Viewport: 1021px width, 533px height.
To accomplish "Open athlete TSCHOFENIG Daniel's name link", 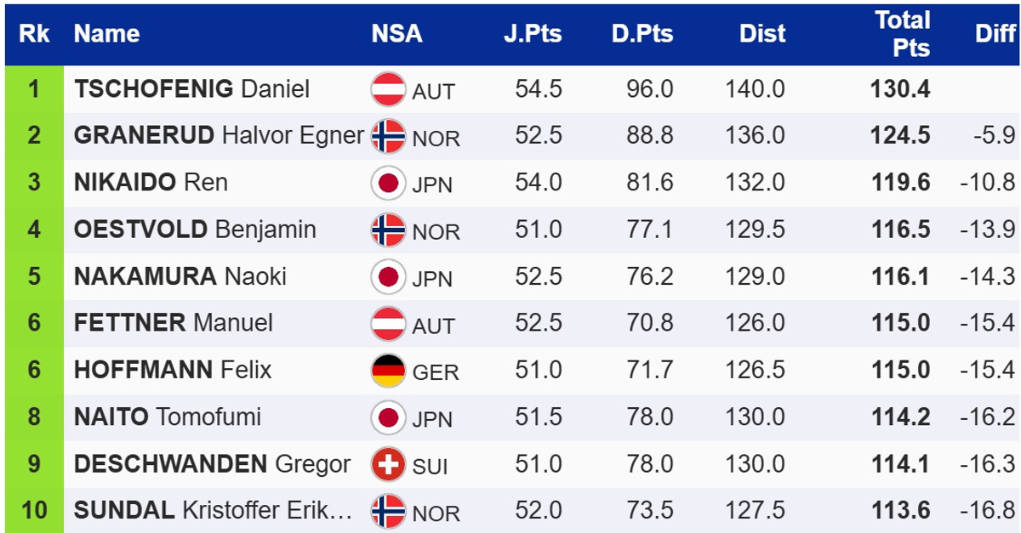I will [191, 89].
